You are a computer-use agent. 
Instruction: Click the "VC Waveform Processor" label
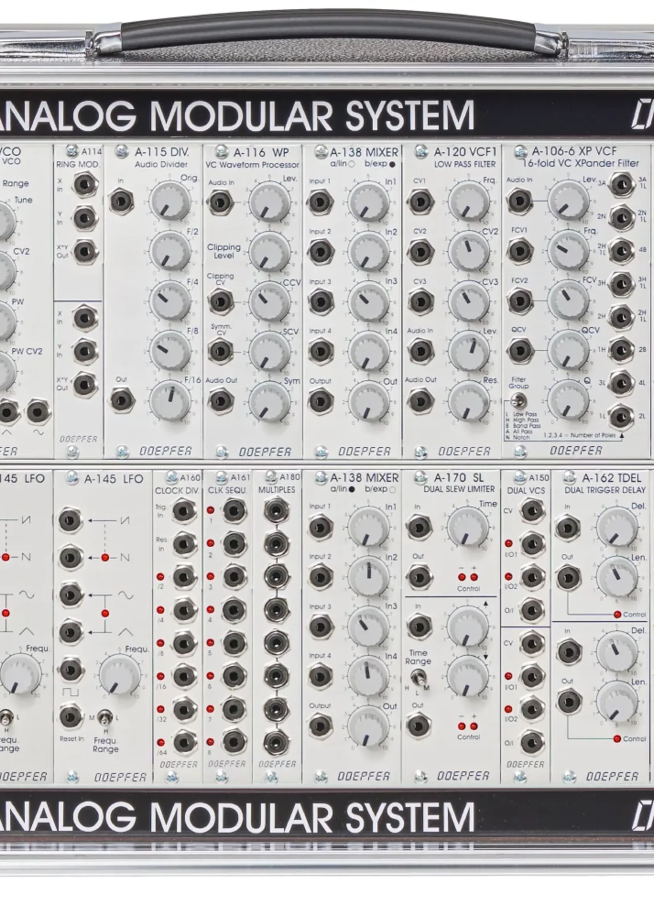253,164
